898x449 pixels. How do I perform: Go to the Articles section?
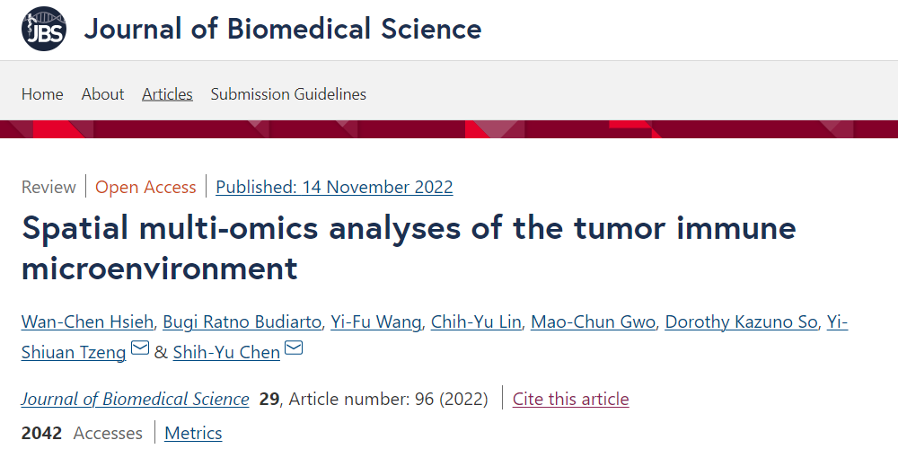pyautogui.click(x=167, y=94)
